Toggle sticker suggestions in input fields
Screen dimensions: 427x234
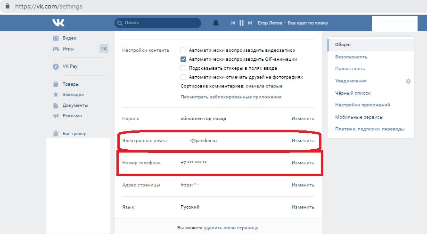click(x=184, y=68)
